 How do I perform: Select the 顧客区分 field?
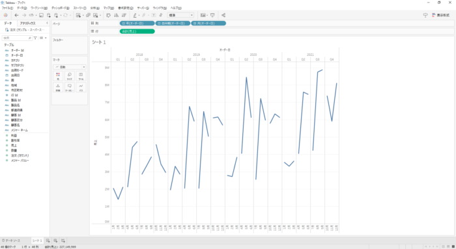pyautogui.click(x=16, y=120)
